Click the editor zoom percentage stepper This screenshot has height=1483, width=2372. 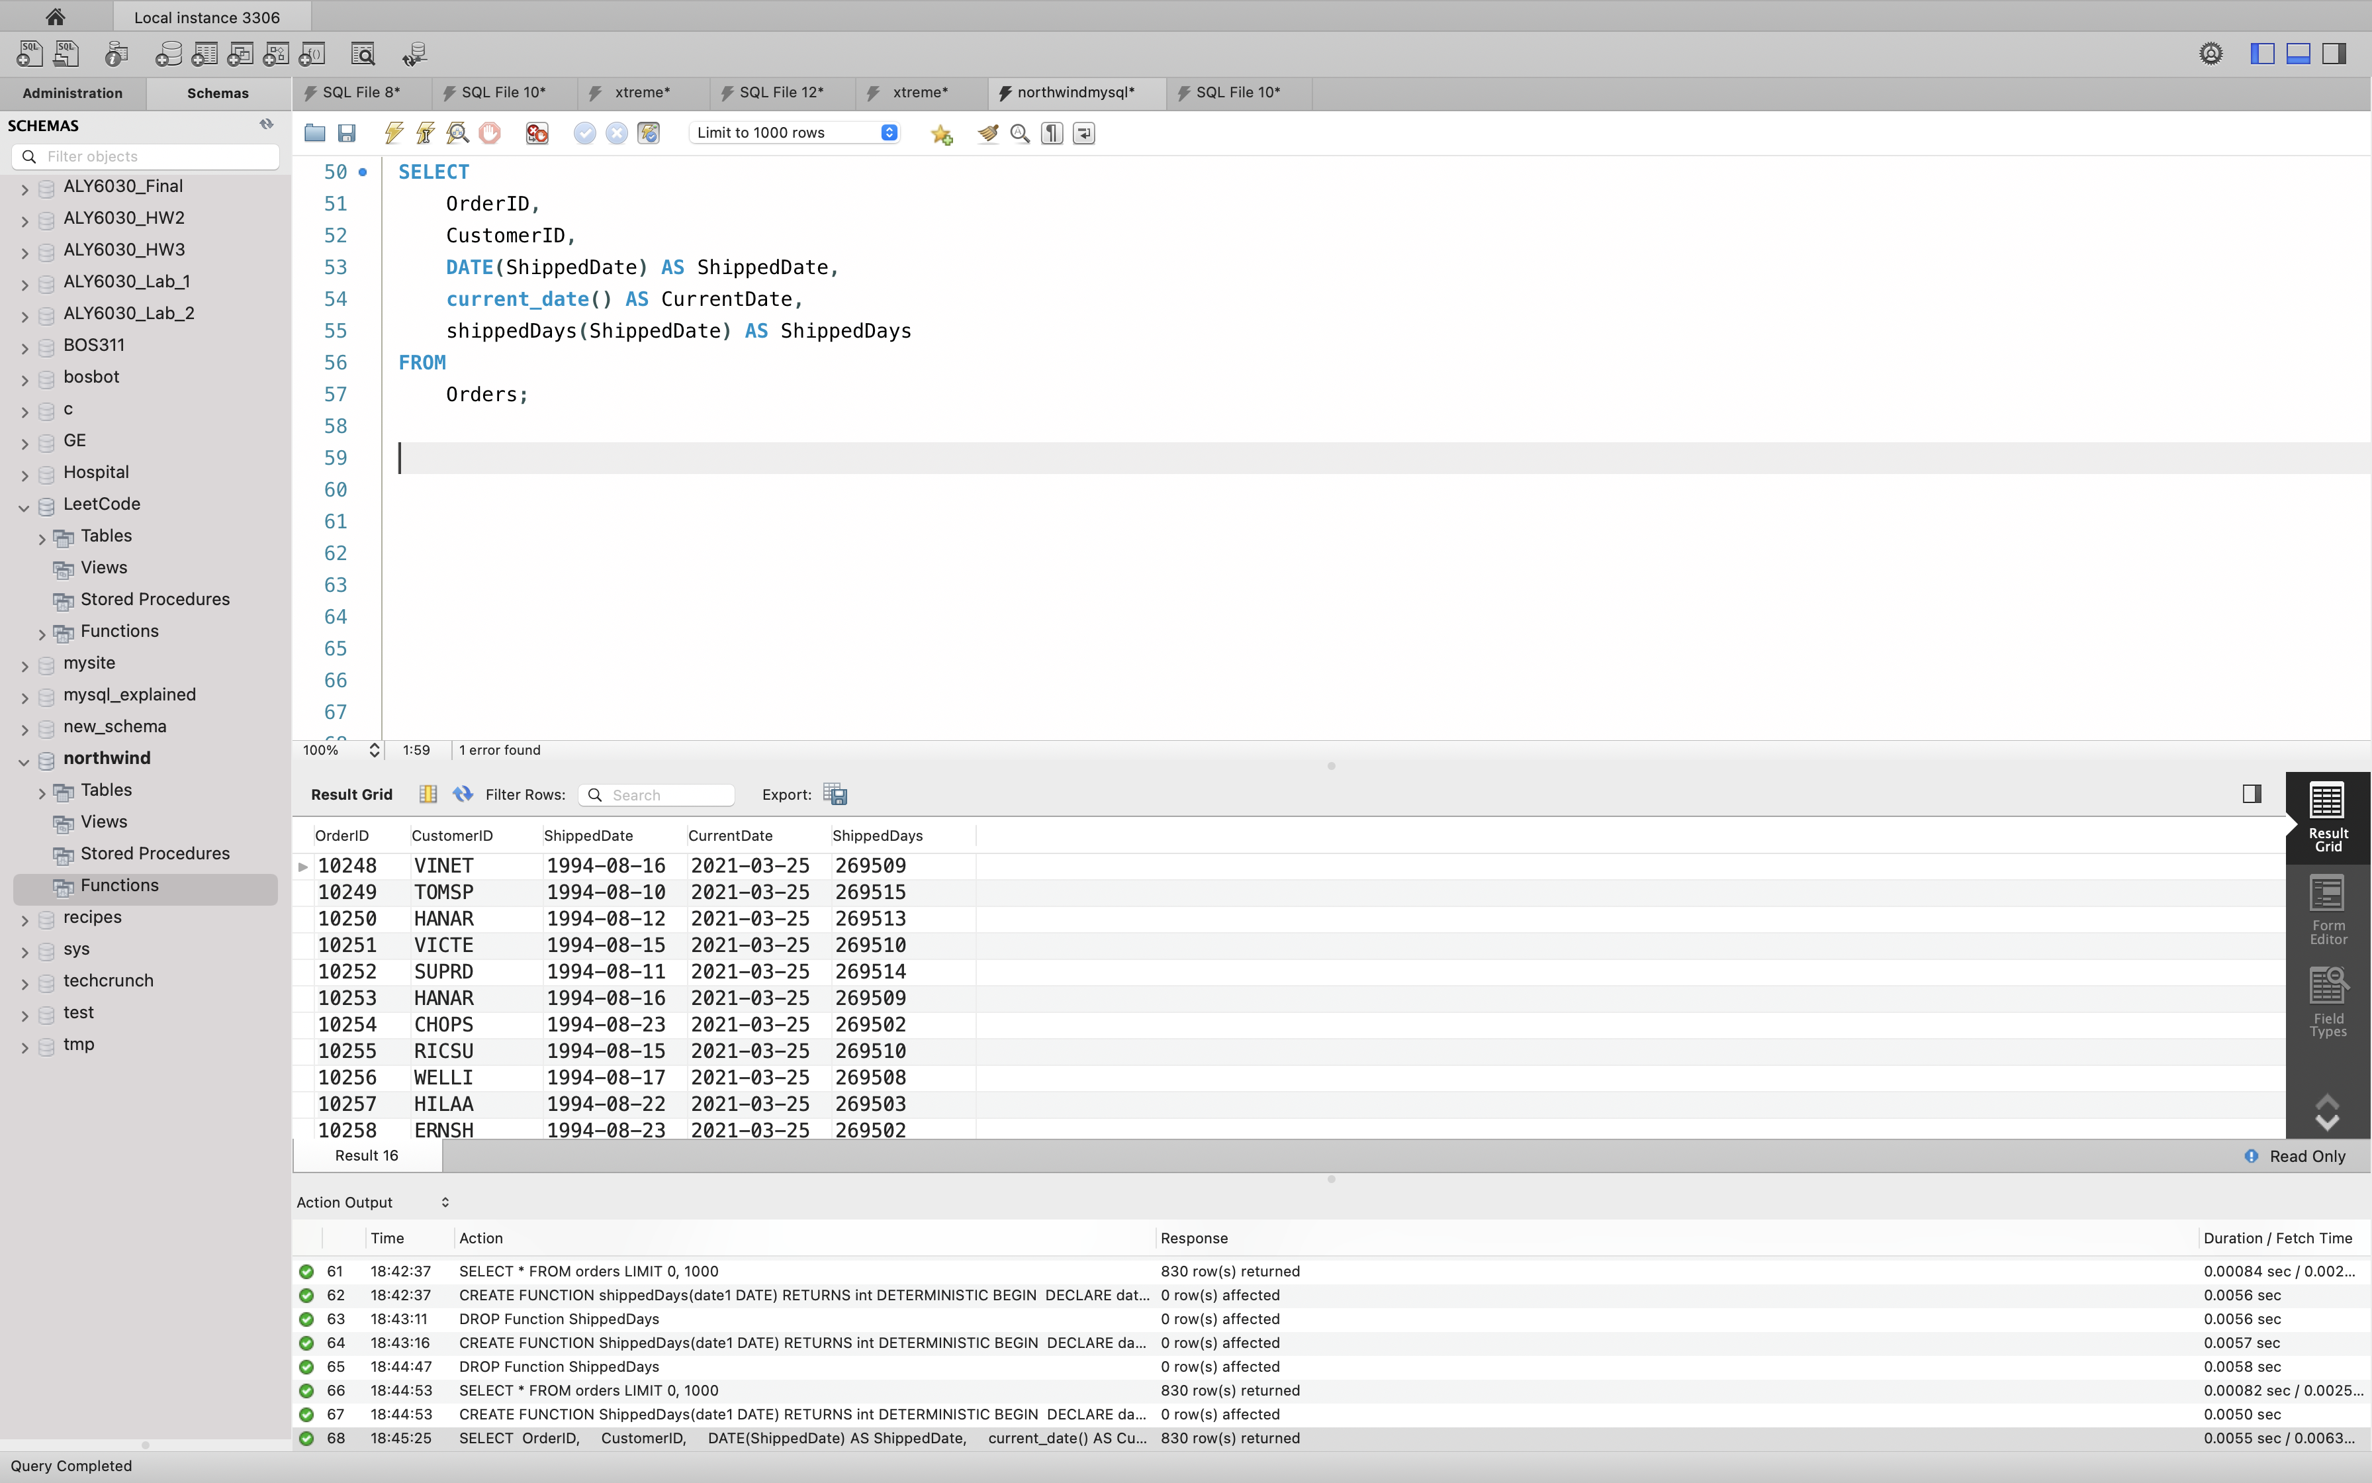[373, 750]
